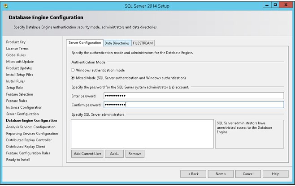The width and height of the screenshot is (295, 186).
Task: Click the Remove administrator button
Action: tap(134, 153)
